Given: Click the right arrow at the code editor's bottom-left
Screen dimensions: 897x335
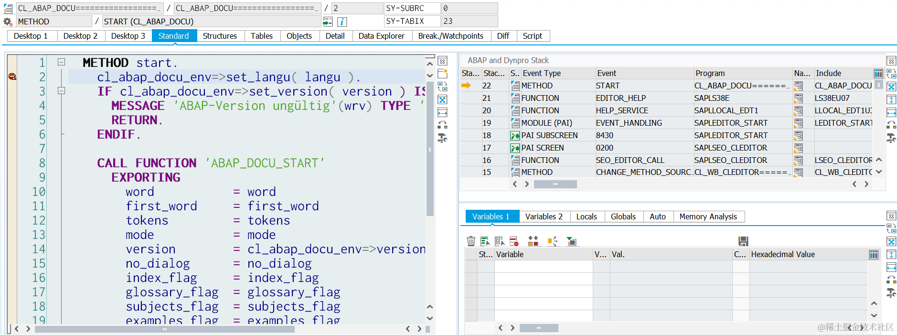Looking at the screenshot, I should tap(28, 329).
